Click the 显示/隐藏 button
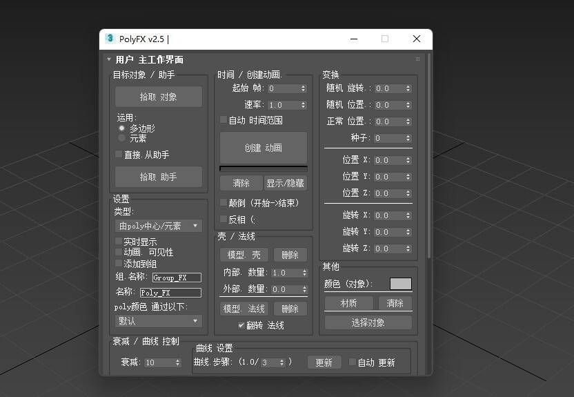This screenshot has width=574, height=397. (x=285, y=183)
